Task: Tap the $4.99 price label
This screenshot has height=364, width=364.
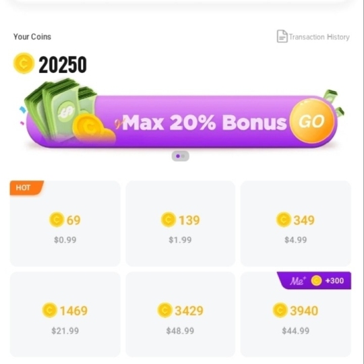Action: point(296,240)
